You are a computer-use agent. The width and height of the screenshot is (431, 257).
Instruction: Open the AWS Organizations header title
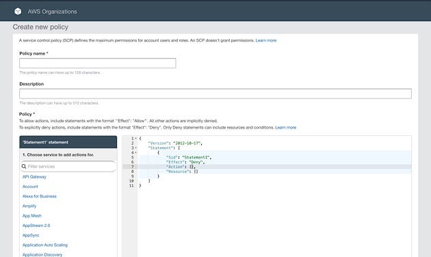[x=52, y=12]
